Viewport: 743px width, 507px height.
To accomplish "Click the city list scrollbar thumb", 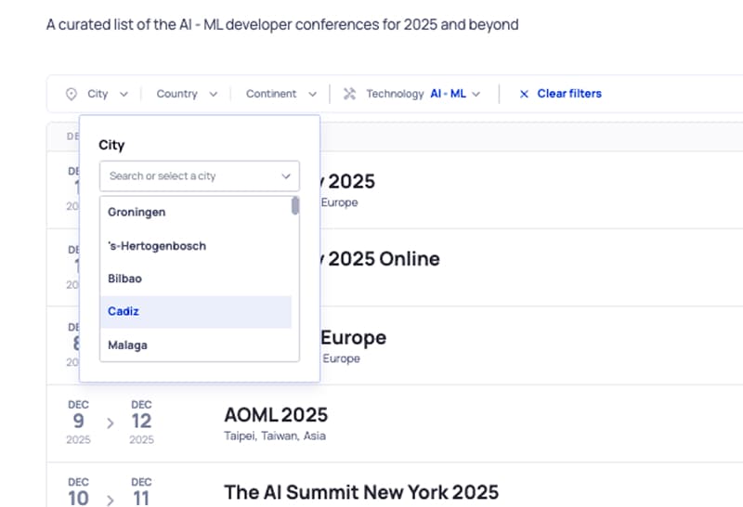I will pyautogui.click(x=295, y=206).
